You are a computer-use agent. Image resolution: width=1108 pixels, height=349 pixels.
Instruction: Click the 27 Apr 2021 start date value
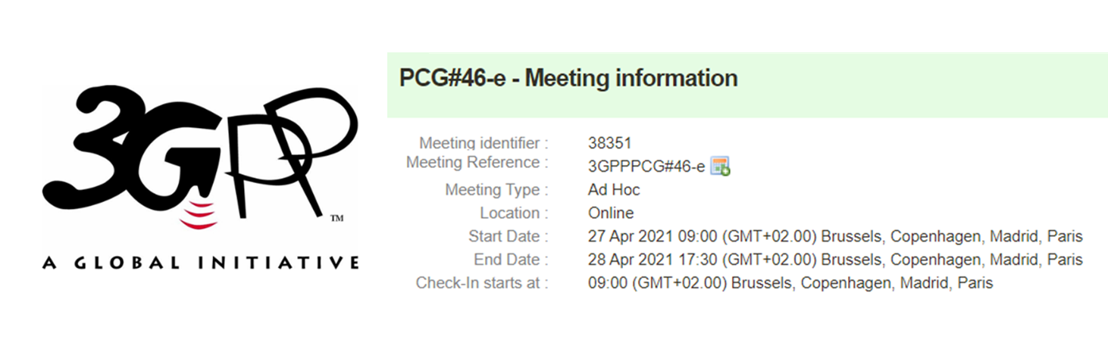point(835,237)
